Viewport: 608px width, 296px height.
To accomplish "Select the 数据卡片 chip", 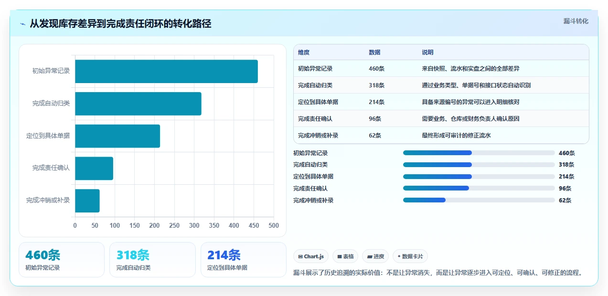I will click(410, 256).
